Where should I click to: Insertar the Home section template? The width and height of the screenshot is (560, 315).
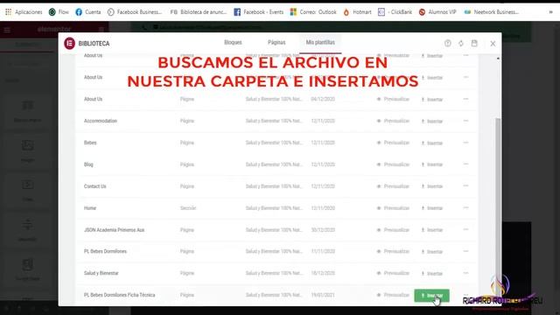click(x=432, y=208)
